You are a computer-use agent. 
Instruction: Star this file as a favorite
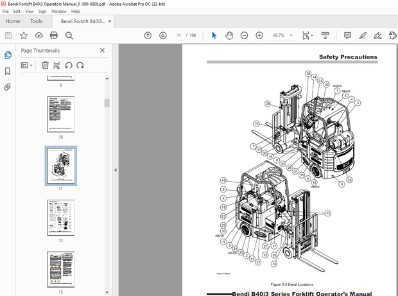pos(24,35)
